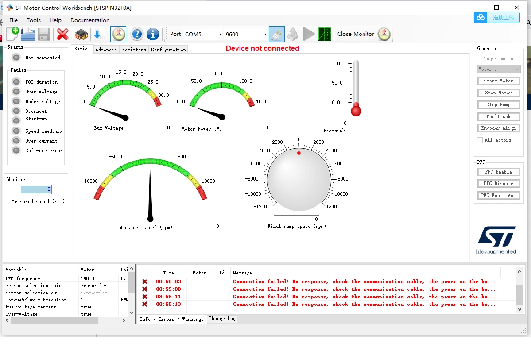Click the red X delete toolbar icon
The image size is (531, 347).
tap(62, 34)
